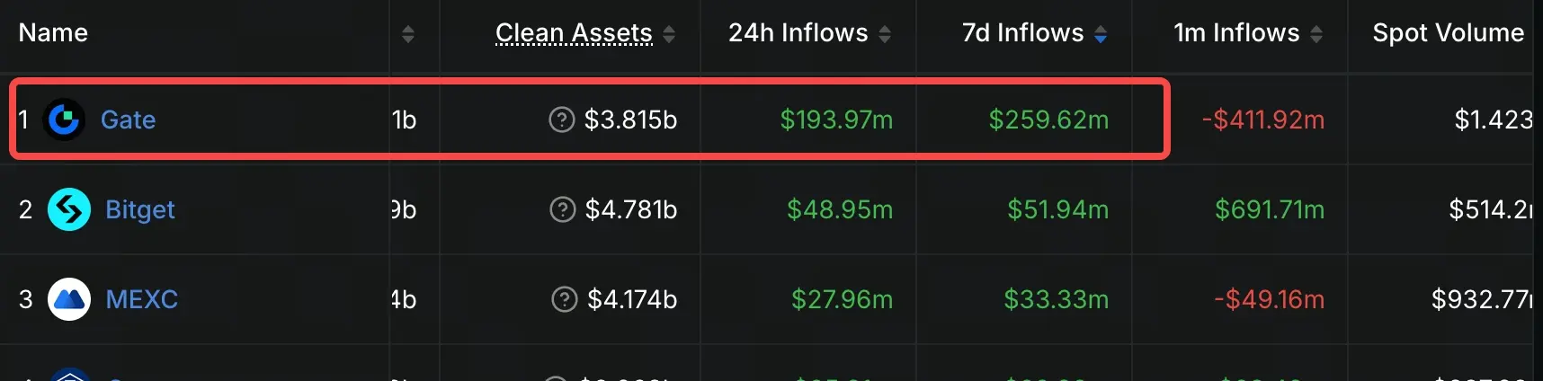This screenshot has width=1543, height=381.
Task: Sort by 1m Inflows arrows
Action: tap(1316, 34)
